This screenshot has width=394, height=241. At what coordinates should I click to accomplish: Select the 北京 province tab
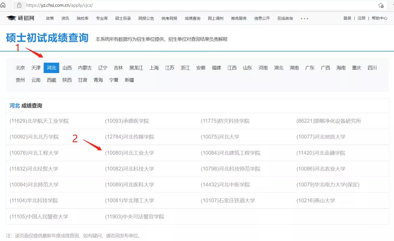click(20, 68)
